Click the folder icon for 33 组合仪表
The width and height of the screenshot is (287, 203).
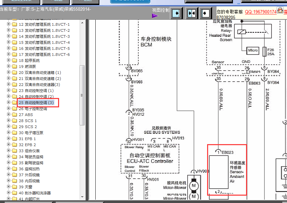(x=14, y=151)
